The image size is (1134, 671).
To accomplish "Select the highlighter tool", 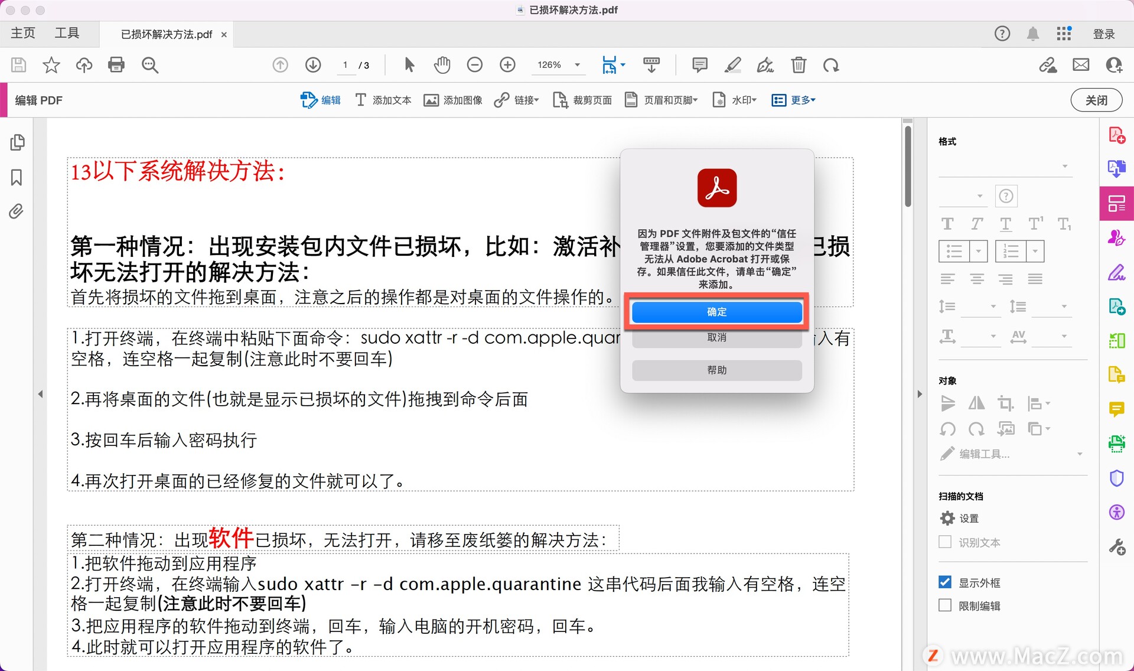I will 732,65.
